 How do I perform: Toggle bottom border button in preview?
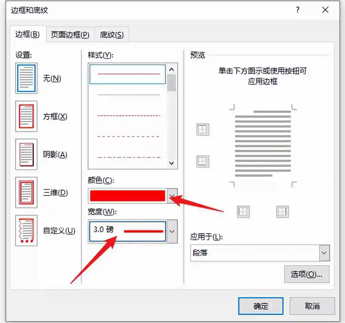[x=203, y=161]
